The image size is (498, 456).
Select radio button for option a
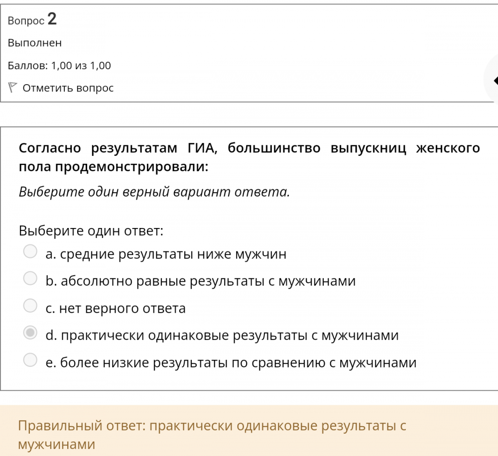pos(31,252)
